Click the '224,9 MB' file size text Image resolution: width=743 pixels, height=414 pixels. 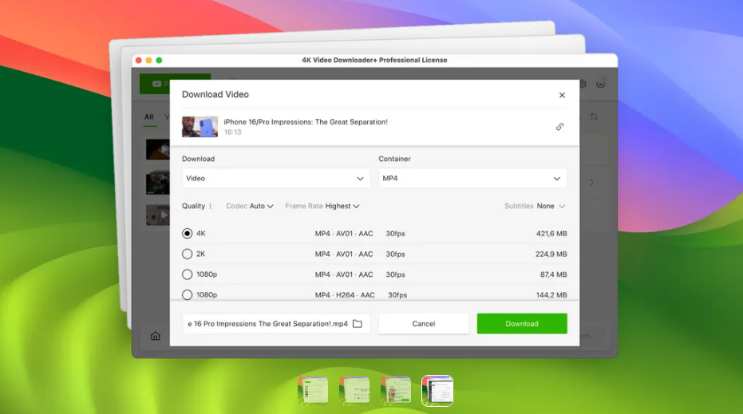tap(551, 254)
